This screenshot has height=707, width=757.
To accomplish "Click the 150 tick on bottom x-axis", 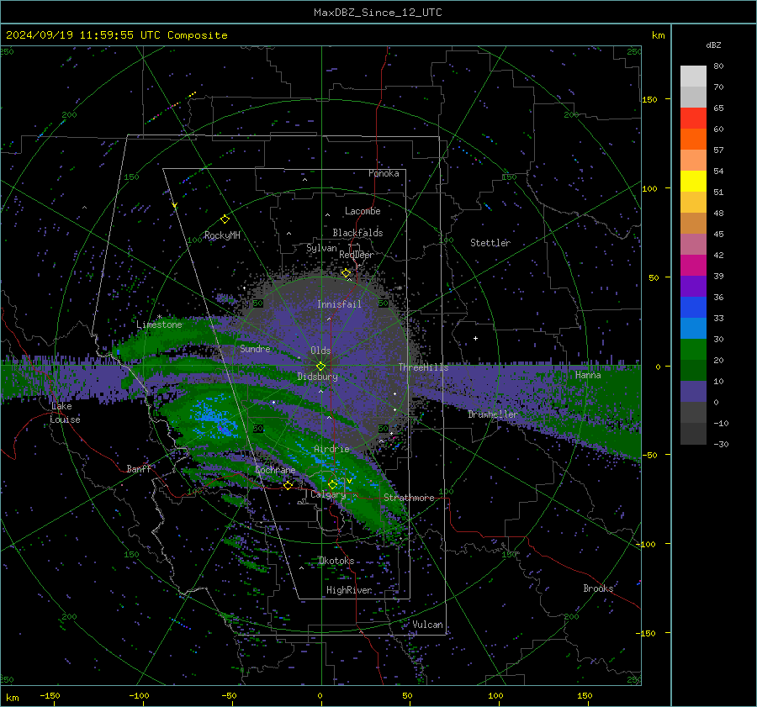I will coord(585,696).
